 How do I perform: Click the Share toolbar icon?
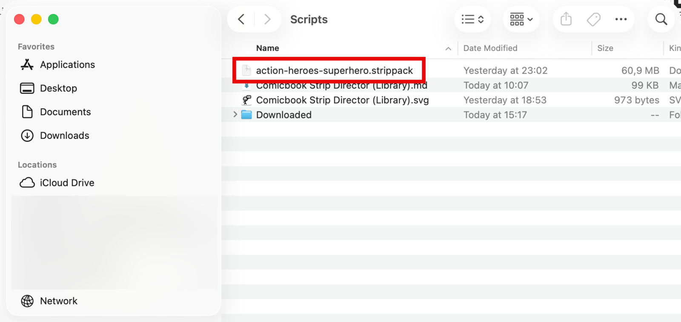[566, 19]
